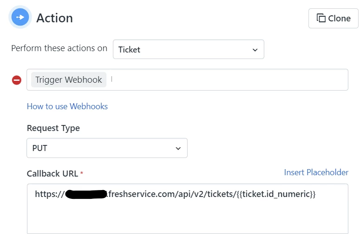Viewport: 360px width, 243px height.
Task: Expand the chevron beside Ticket
Action: click(255, 50)
